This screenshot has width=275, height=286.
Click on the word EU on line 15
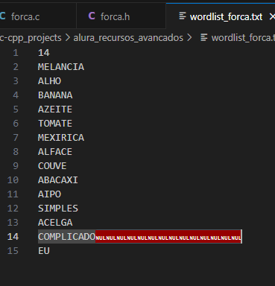pos(44,251)
